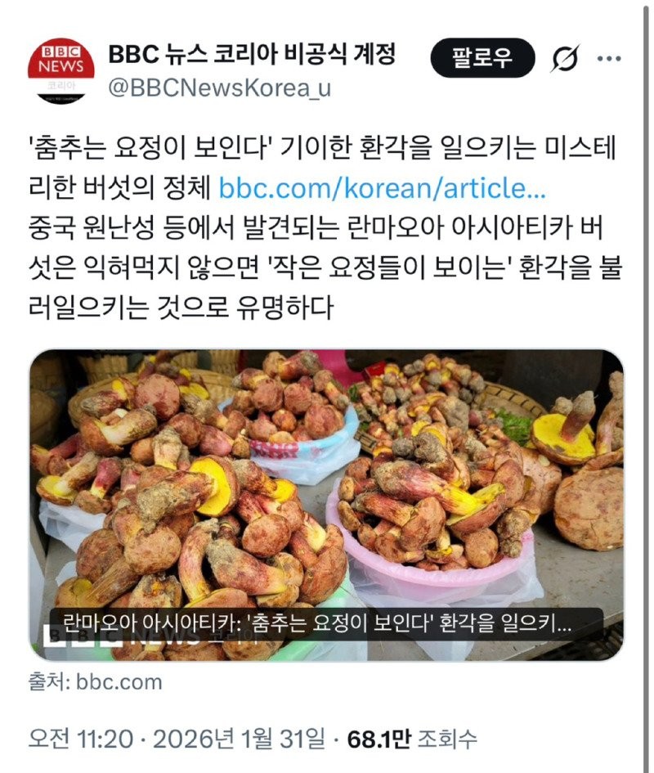Open the BBC News Korea profile avatar
Screen dimensions: 654x773
pyautogui.click(x=61, y=70)
